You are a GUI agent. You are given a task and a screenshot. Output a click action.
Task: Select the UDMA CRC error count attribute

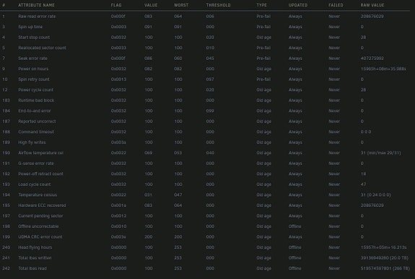point(40,237)
